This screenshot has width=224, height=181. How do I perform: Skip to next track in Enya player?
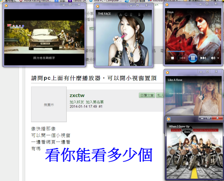coord(203,58)
